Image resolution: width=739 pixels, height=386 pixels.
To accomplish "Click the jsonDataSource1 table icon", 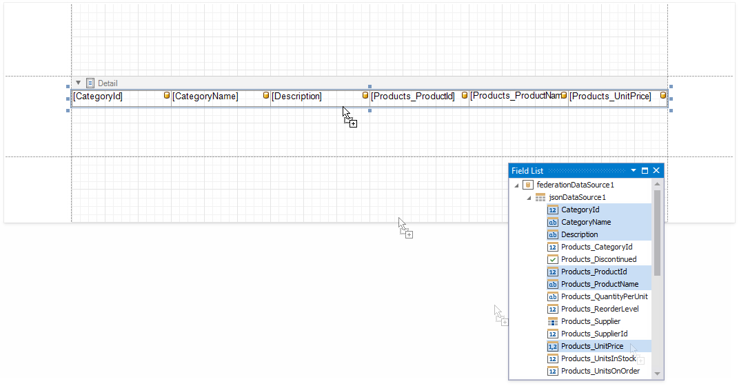I will (x=540, y=197).
